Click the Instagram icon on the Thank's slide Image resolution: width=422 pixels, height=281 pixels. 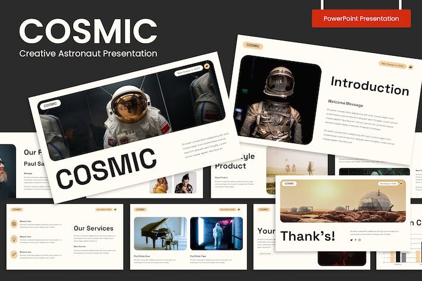point(360,240)
